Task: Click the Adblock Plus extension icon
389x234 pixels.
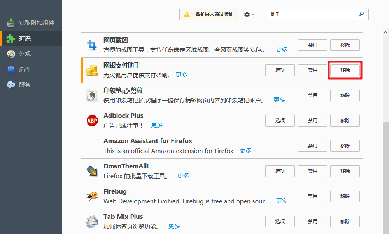Action: (92, 120)
